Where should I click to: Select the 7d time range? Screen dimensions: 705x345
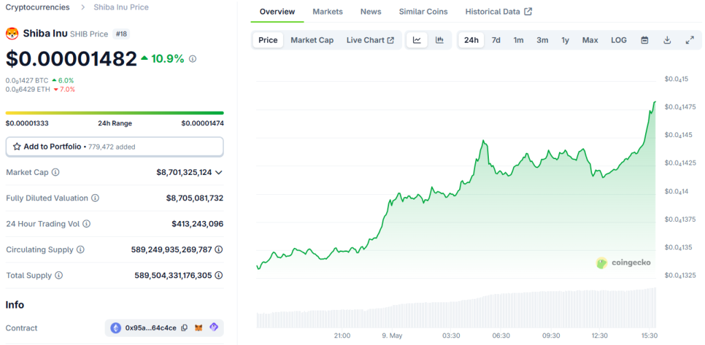tap(496, 40)
